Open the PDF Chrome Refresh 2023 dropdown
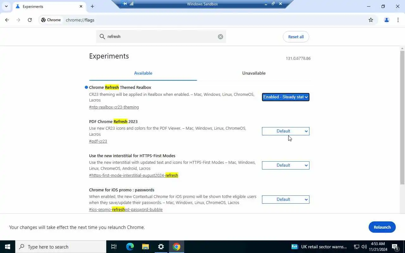This screenshot has width=405, height=253. point(285,131)
